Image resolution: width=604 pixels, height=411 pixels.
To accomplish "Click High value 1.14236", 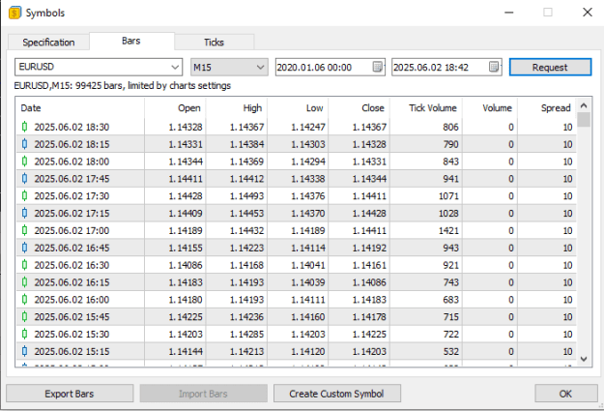I will [247, 316].
